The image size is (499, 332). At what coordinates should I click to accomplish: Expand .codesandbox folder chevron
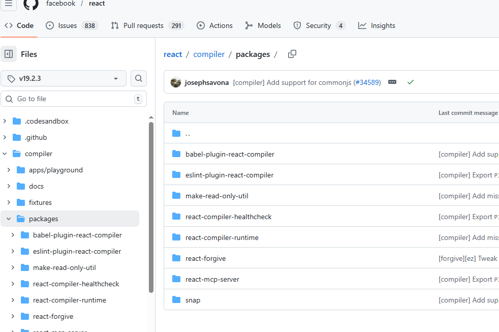(5, 121)
